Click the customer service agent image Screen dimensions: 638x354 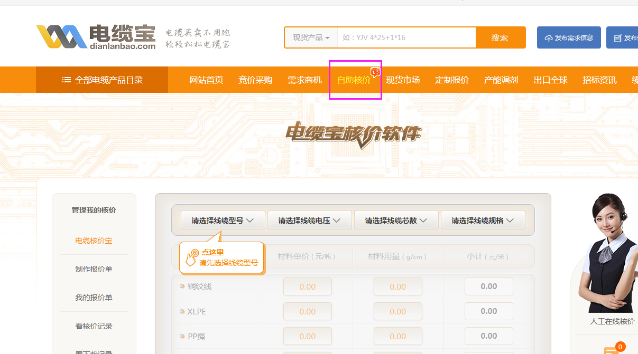(608, 253)
